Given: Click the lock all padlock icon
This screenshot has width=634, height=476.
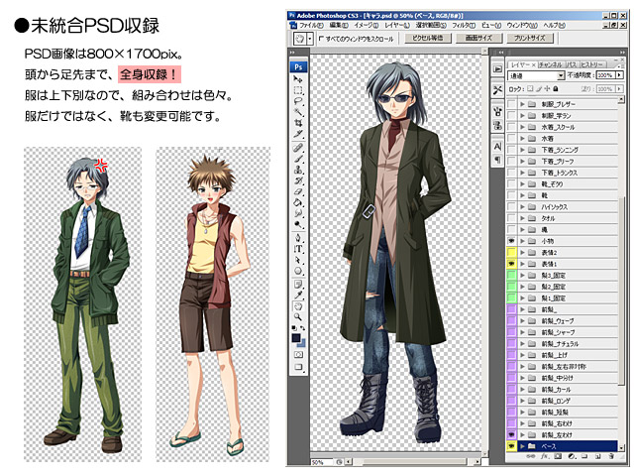Looking at the screenshot, I should click(556, 88).
